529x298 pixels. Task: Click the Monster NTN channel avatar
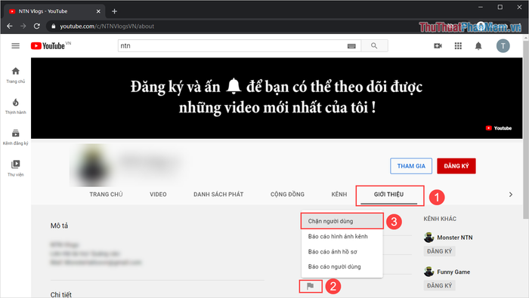tap(428, 238)
